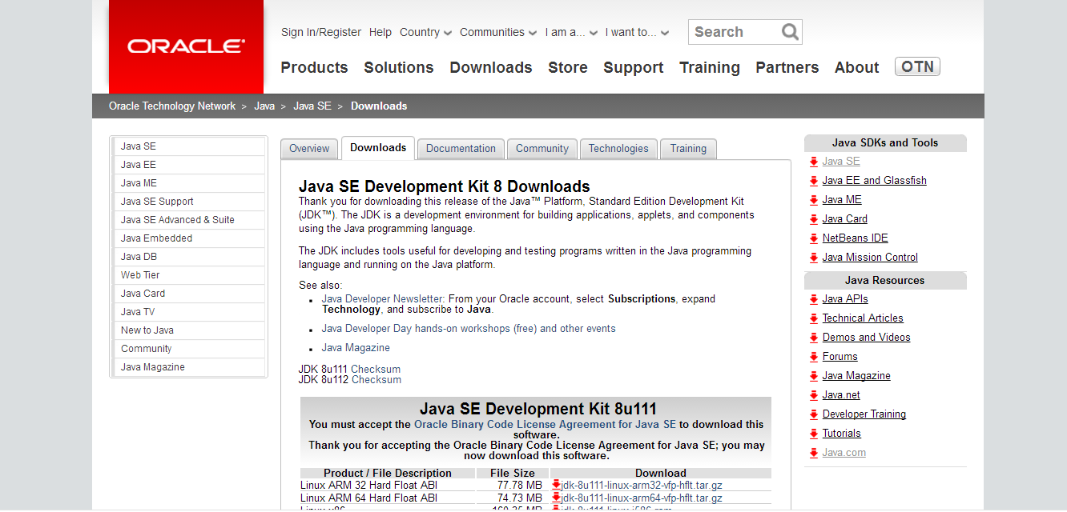The image size is (1067, 512).
Task: Switch to the Documentation tab
Action: pyautogui.click(x=461, y=149)
